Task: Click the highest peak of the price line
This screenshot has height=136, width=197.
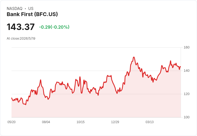Action: click(134, 57)
